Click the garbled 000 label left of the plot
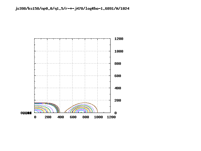This screenshot has height=151, width=201. coord(26,113)
